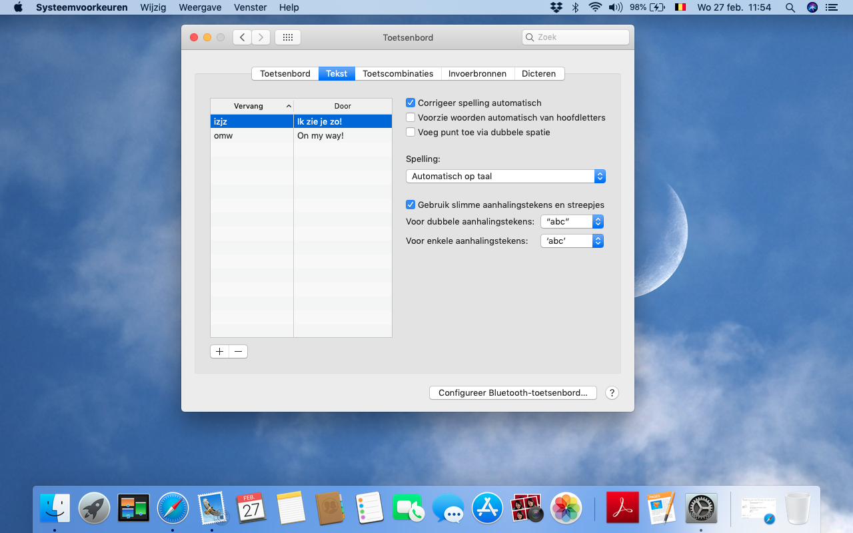Open the enkele aanhalingstekens style dropdown
The image size is (853, 533).
(572, 241)
